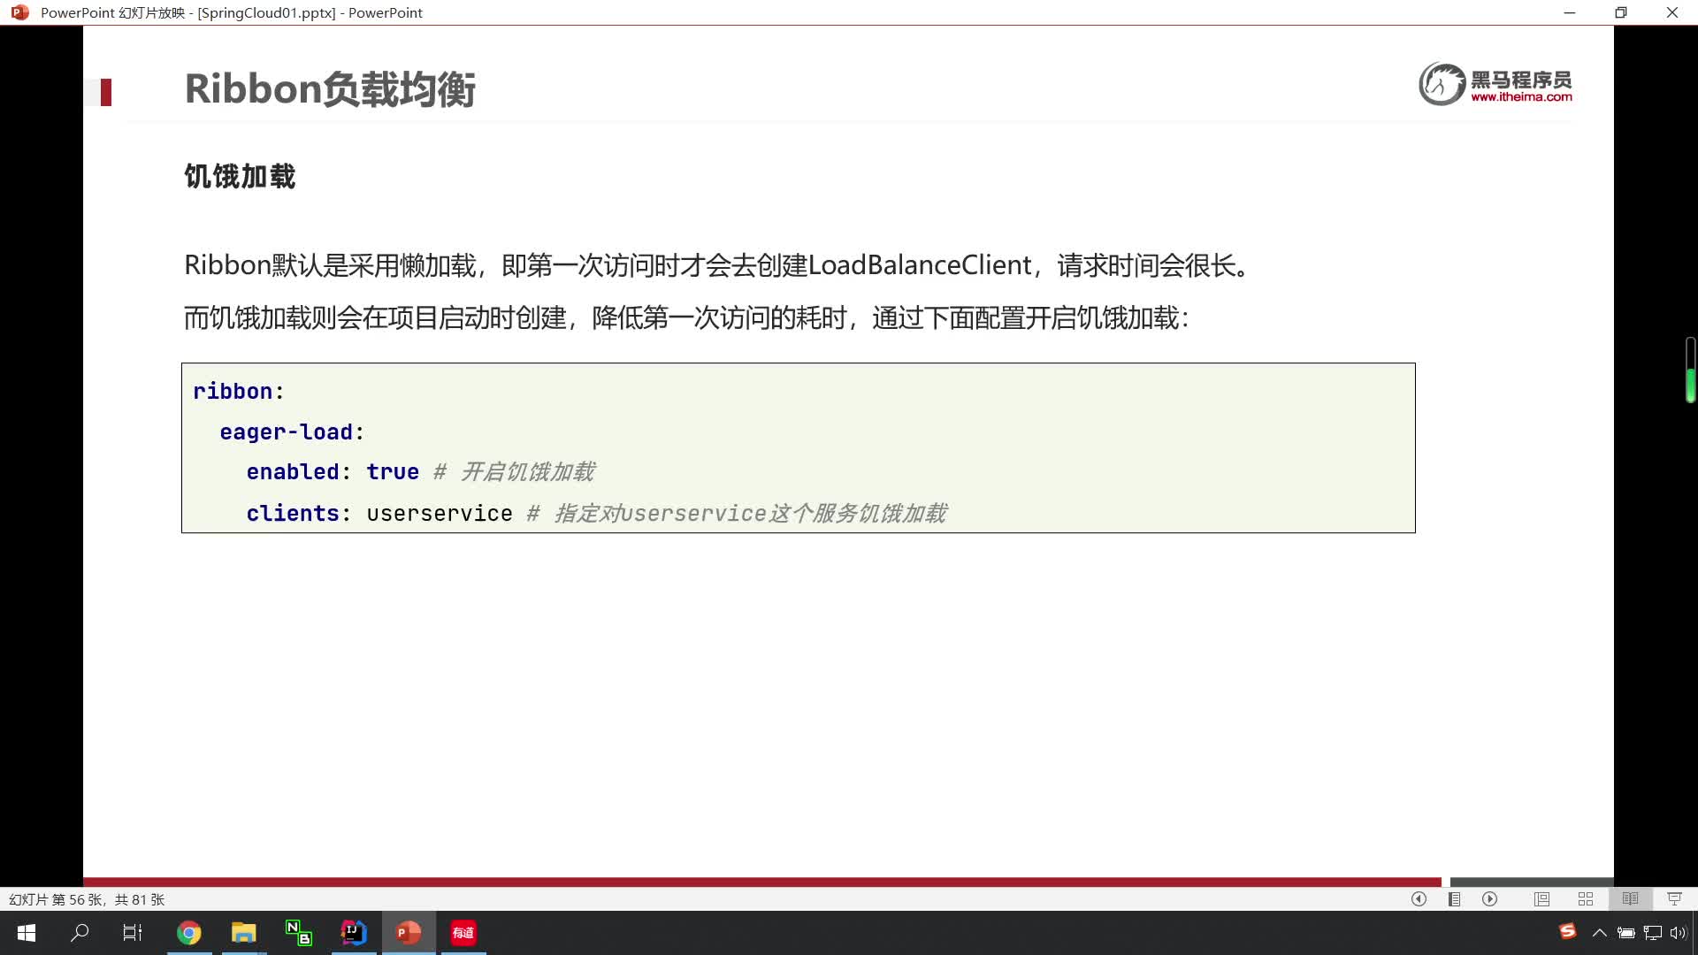Open network status tray icon
Viewport: 1698px width, 955px height.
coord(1652,933)
